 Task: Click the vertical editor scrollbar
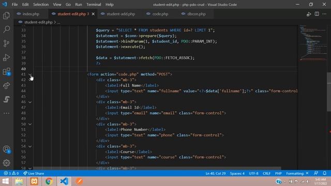point(329,91)
